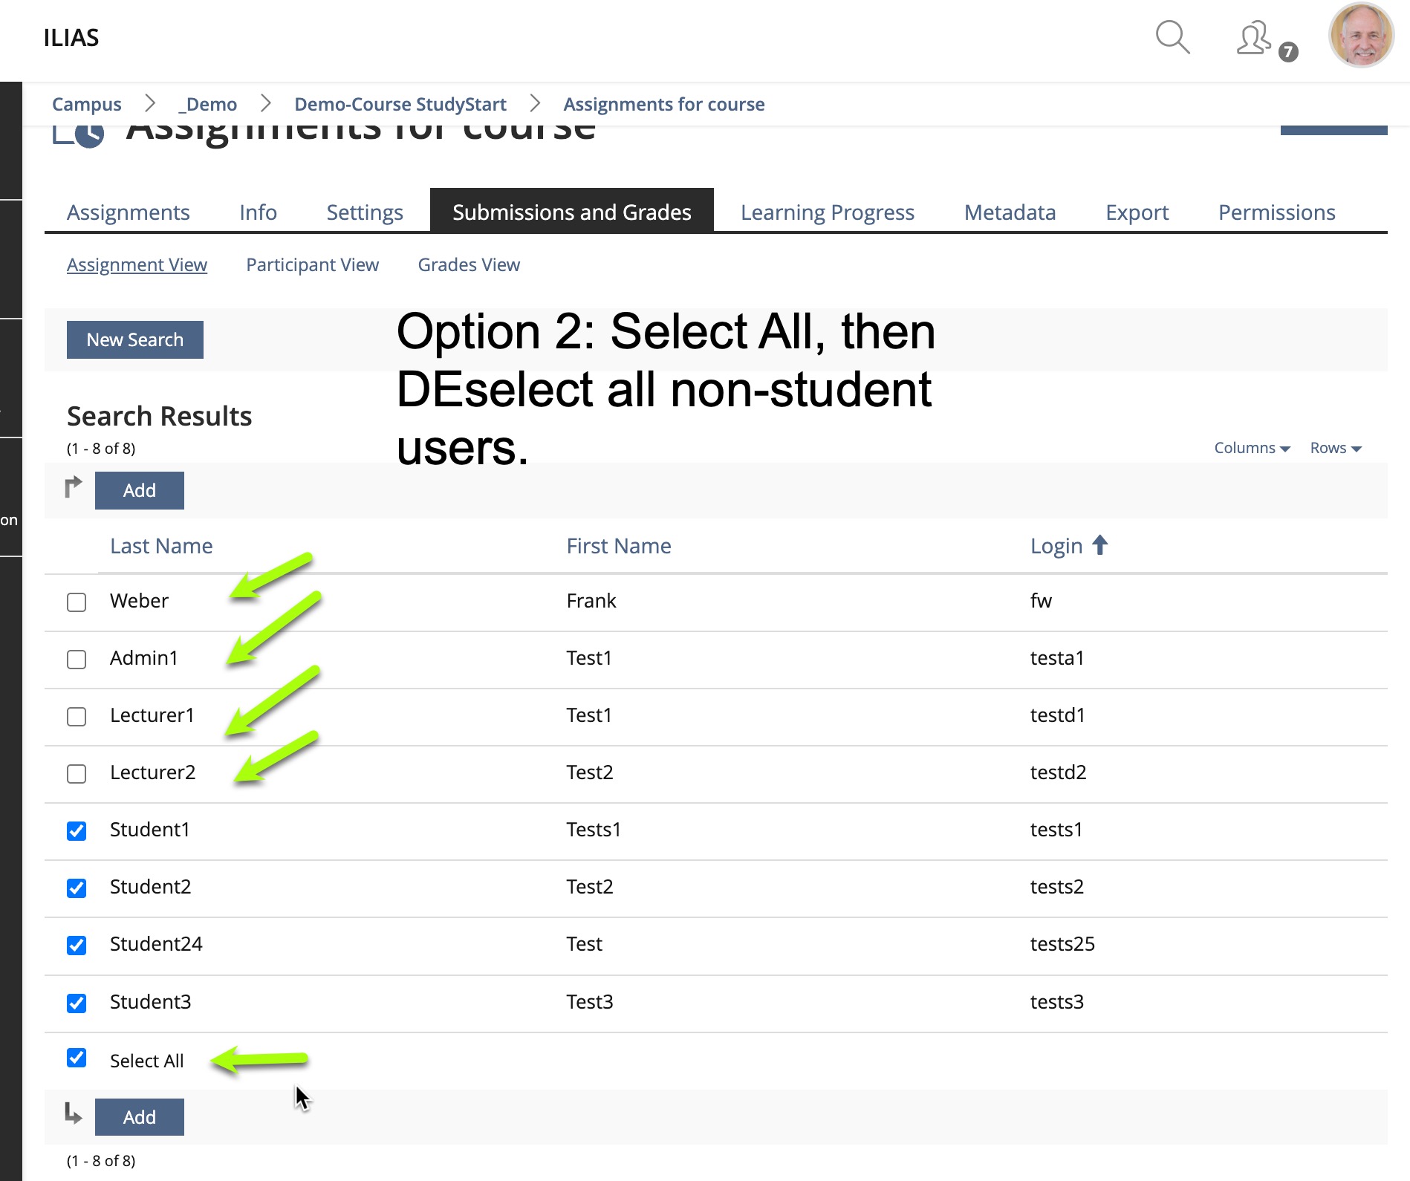
Task: Toggle the Select All checkbox
Action: pos(77,1058)
